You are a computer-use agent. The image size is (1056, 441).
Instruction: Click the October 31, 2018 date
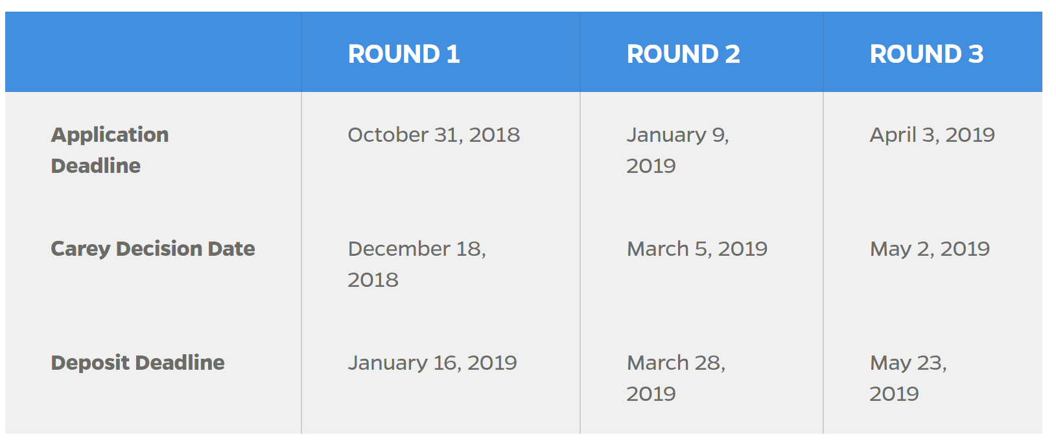pos(434,135)
